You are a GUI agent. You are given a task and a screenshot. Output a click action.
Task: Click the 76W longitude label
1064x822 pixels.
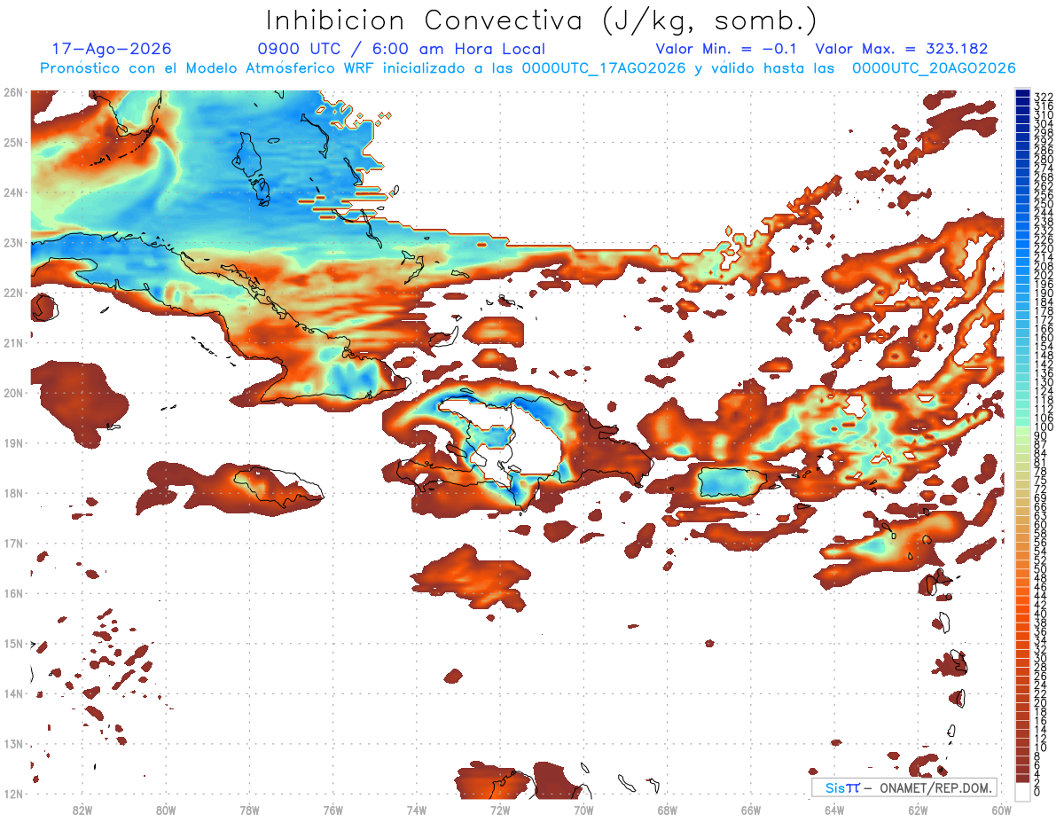(x=332, y=810)
